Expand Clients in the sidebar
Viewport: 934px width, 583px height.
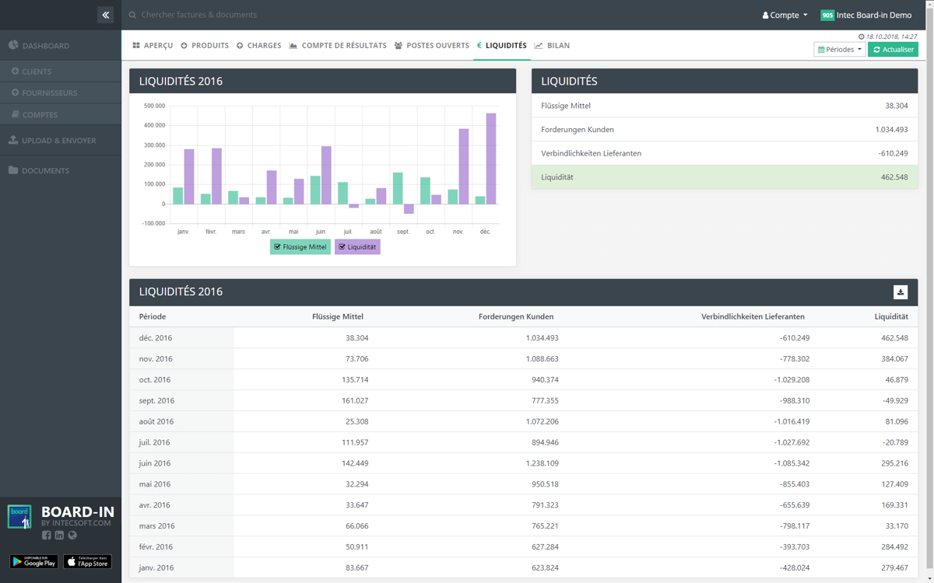37,72
